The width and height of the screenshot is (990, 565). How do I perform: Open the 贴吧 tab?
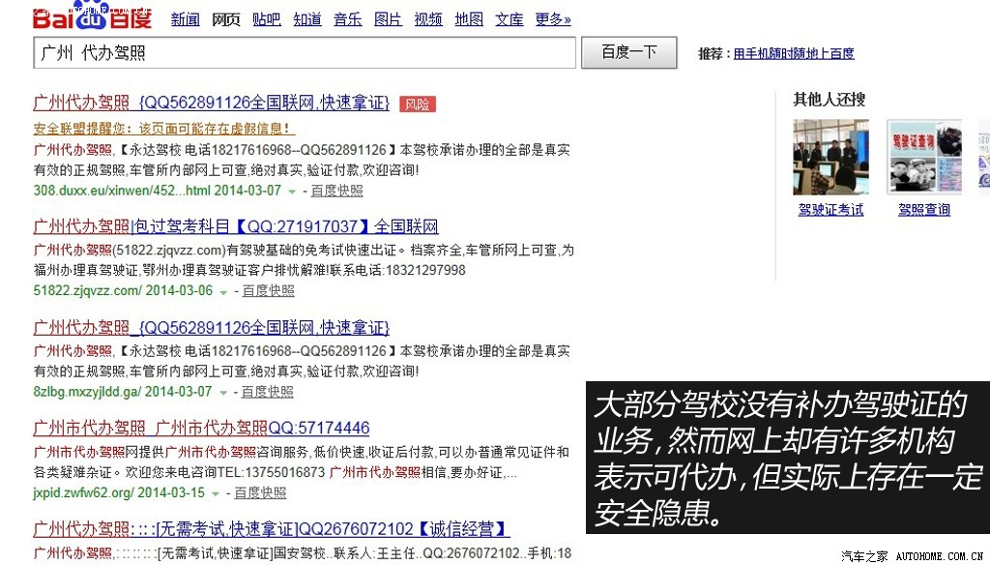point(267,19)
